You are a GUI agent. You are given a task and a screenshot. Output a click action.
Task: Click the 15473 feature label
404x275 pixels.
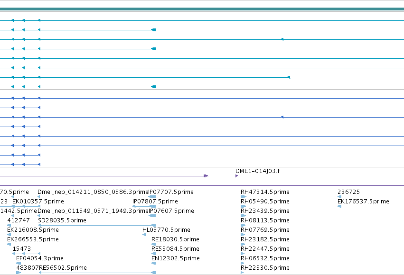coord(22,249)
